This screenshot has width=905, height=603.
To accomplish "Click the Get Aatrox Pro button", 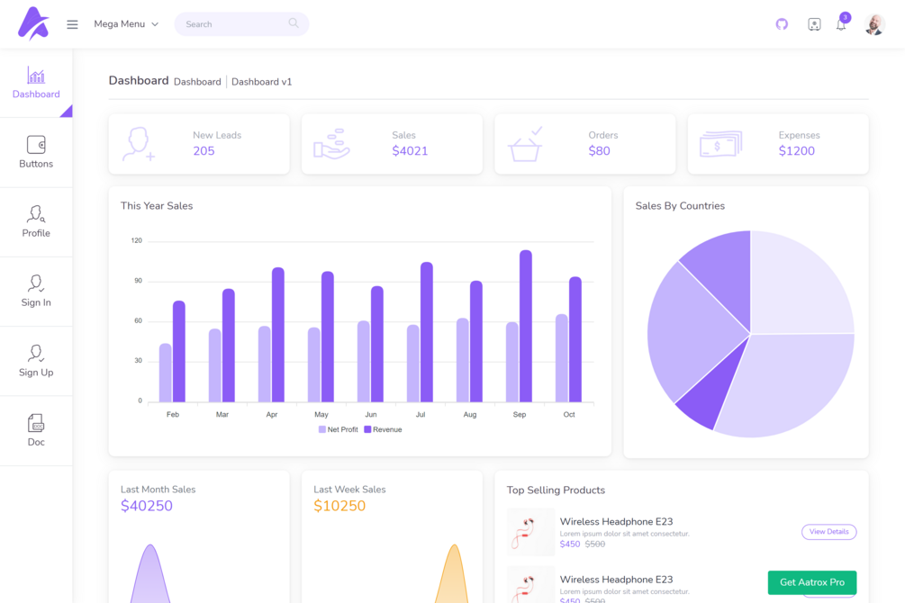I will point(812,582).
